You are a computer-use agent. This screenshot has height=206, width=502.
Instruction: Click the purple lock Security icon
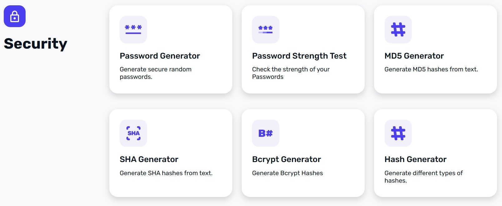point(15,16)
